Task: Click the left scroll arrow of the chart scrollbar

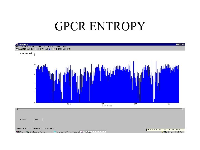Action: (16, 109)
